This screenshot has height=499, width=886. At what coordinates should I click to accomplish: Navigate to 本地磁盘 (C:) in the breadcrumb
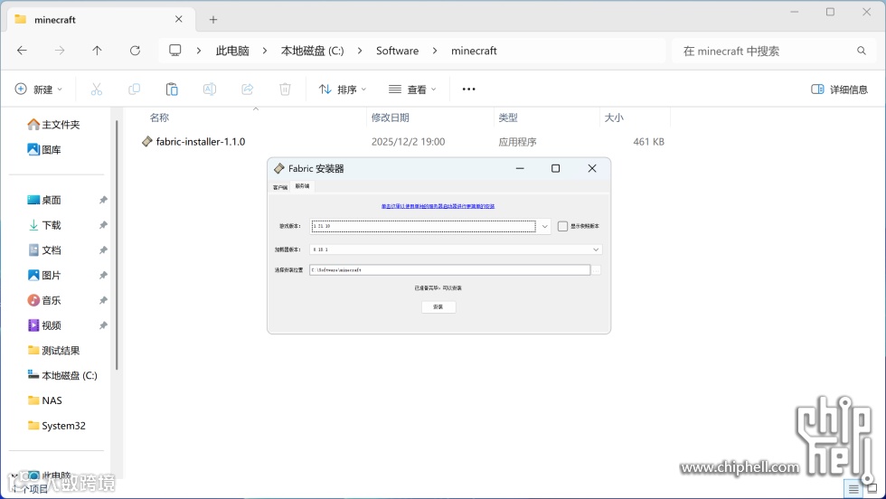pos(313,51)
